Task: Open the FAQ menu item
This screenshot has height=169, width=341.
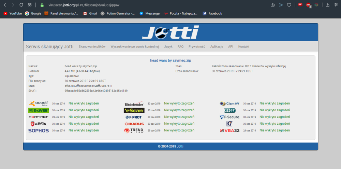Action: [x=180, y=47]
